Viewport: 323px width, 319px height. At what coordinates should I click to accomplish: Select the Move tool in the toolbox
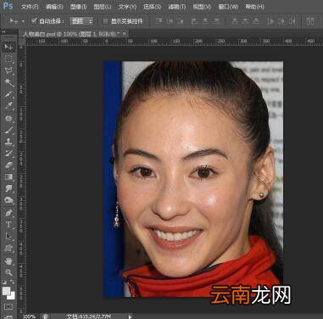(8, 47)
